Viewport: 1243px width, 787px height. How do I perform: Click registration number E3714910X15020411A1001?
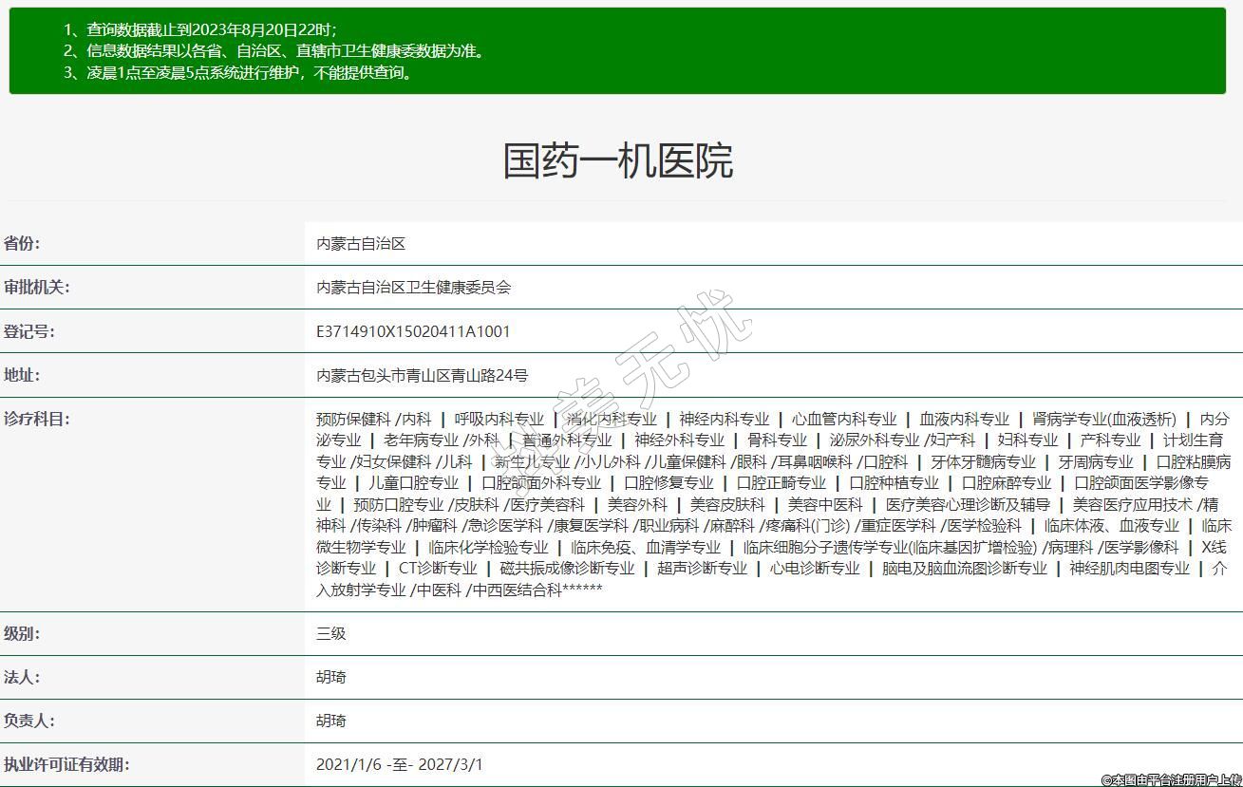[413, 331]
